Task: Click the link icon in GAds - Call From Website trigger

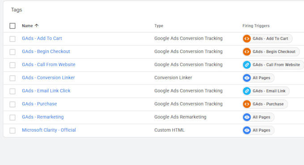Action: click(247, 65)
